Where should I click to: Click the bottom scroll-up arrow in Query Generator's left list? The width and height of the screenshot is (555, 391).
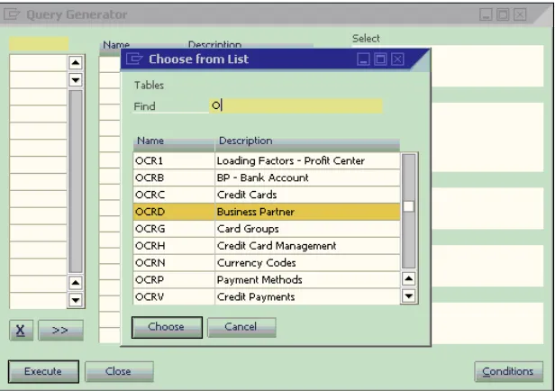76,283
